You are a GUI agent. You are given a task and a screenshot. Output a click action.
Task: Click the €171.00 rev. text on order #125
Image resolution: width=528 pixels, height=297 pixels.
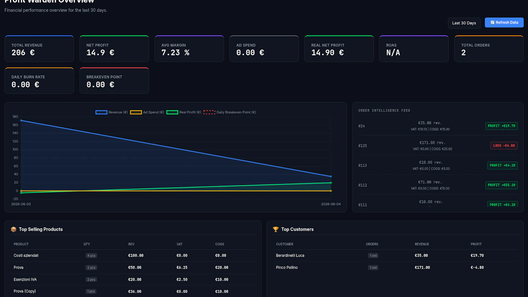click(432, 143)
